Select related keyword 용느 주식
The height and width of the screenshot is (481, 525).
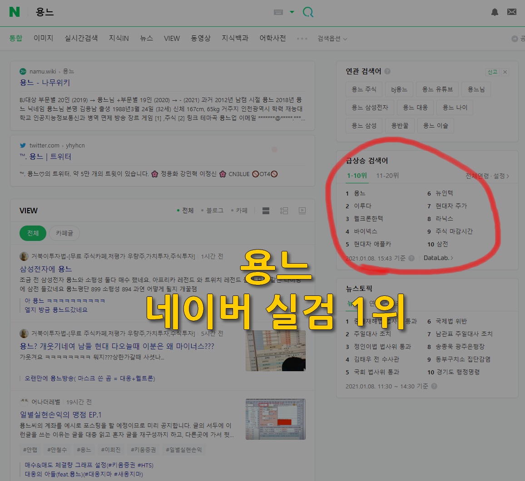pyautogui.click(x=364, y=89)
